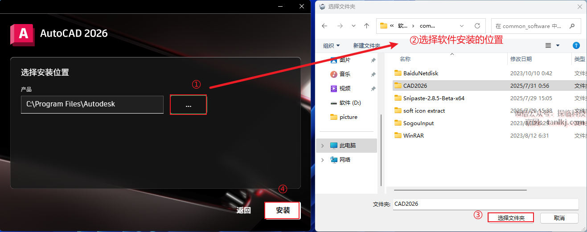
Task: Open recent locations chevron dropdown
Action: point(353,26)
